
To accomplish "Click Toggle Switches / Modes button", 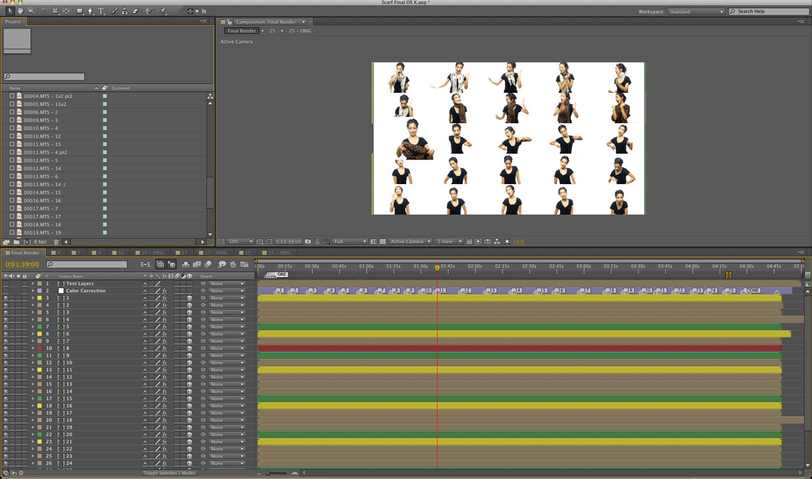I will [169, 473].
